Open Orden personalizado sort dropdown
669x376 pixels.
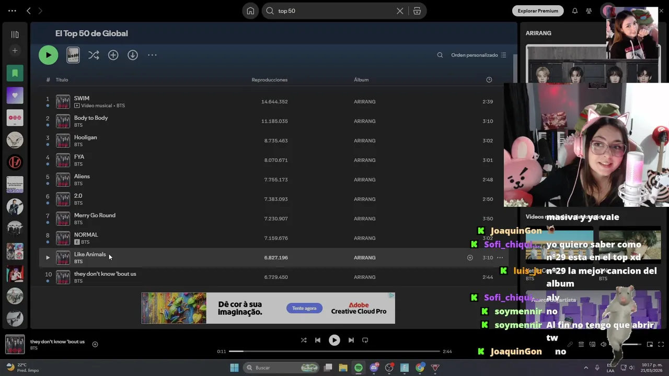[x=479, y=55]
